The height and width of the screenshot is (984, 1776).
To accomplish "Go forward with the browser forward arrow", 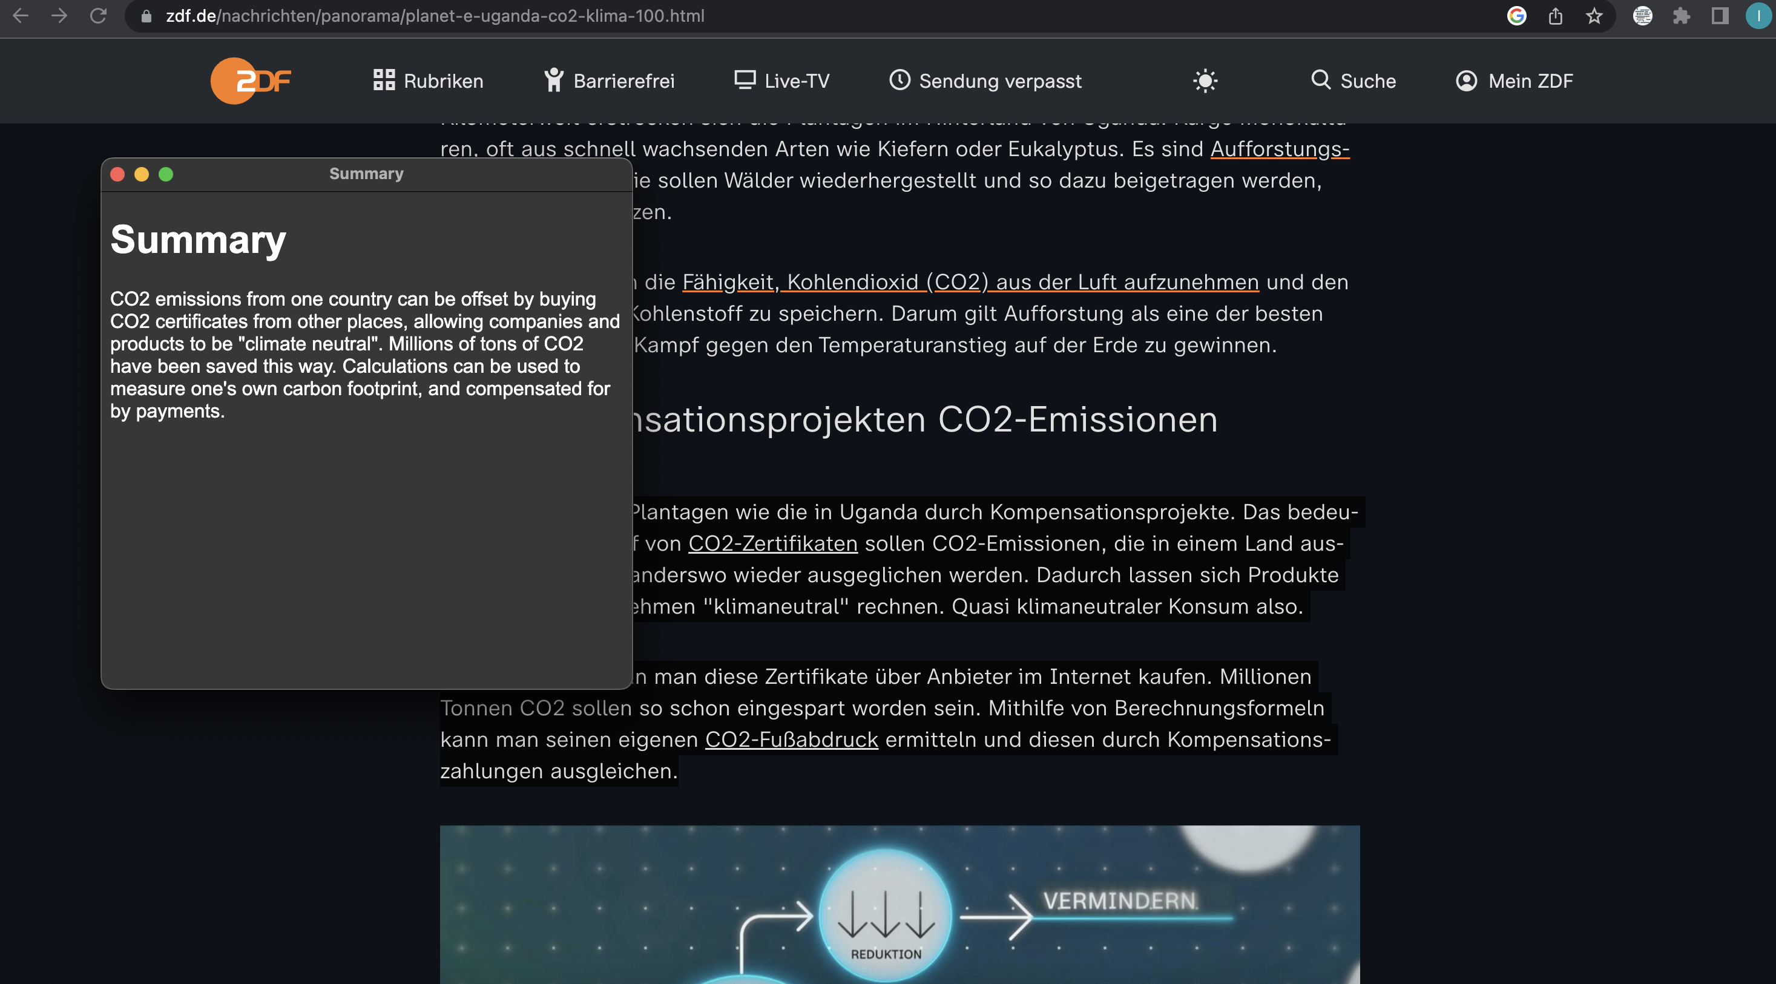I will pyautogui.click(x=59, y=15).
